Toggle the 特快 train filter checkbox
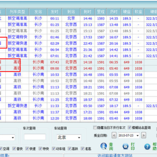This screenshot has height=157, width=157. [40, 149]
